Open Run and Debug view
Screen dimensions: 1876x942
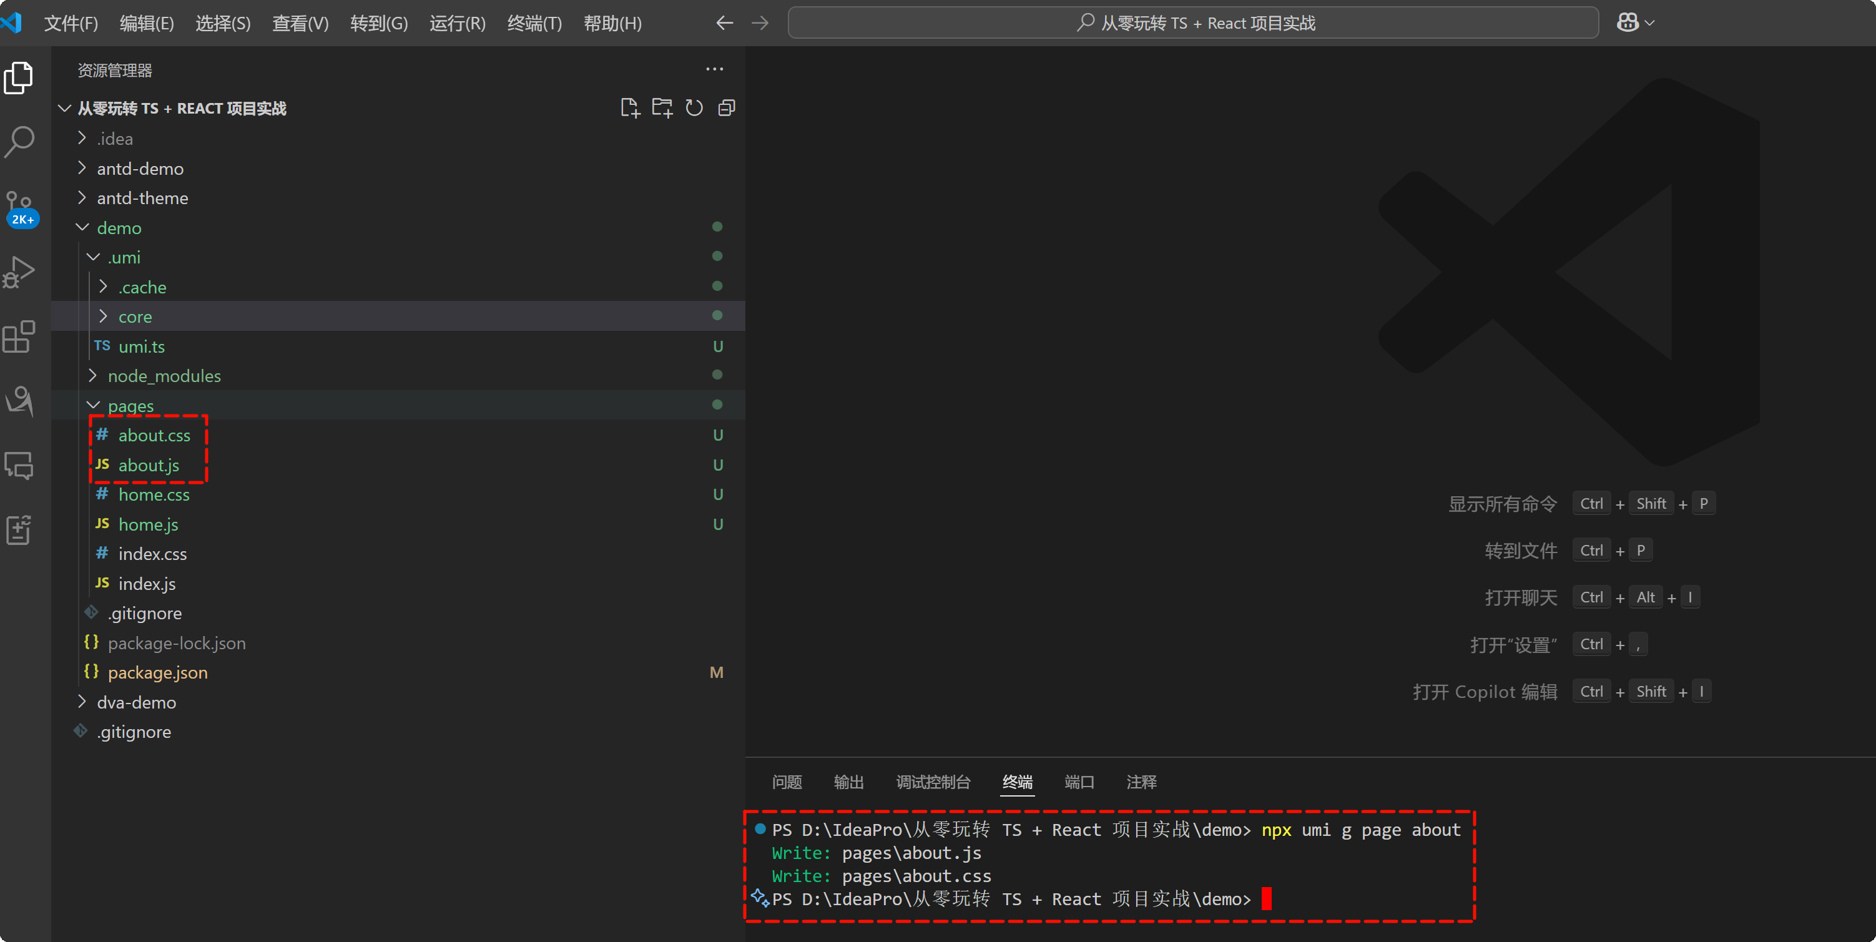click(19, 272)
